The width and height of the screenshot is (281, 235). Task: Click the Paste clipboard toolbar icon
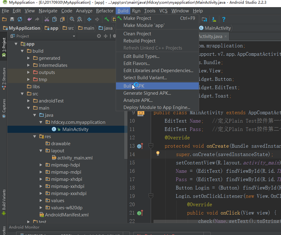[62, 19]
